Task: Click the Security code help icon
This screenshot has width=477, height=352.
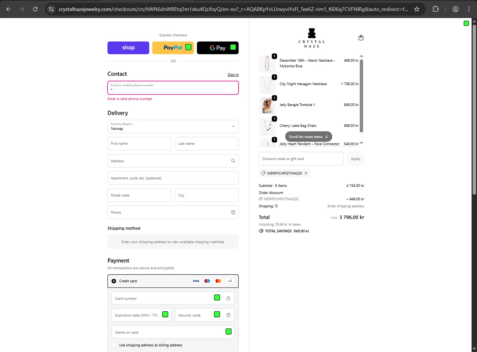Action: (228, 315)
